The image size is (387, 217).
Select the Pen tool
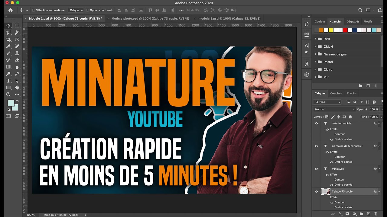(17, 74)
